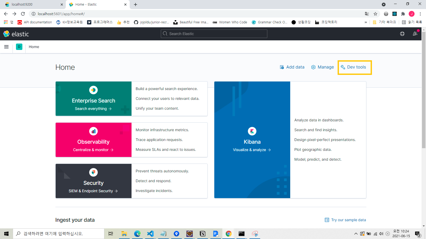Open 'SIEM & Endpoint Security' link
The width and height of the screenshot is (426, 239).
93,191
